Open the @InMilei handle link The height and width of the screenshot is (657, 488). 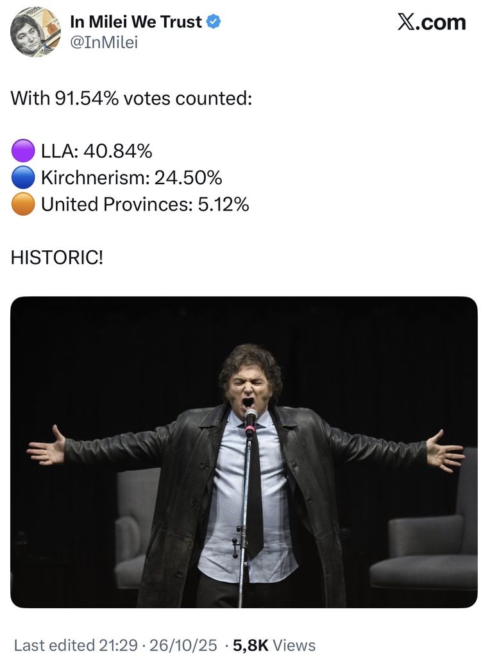(103, 42)
